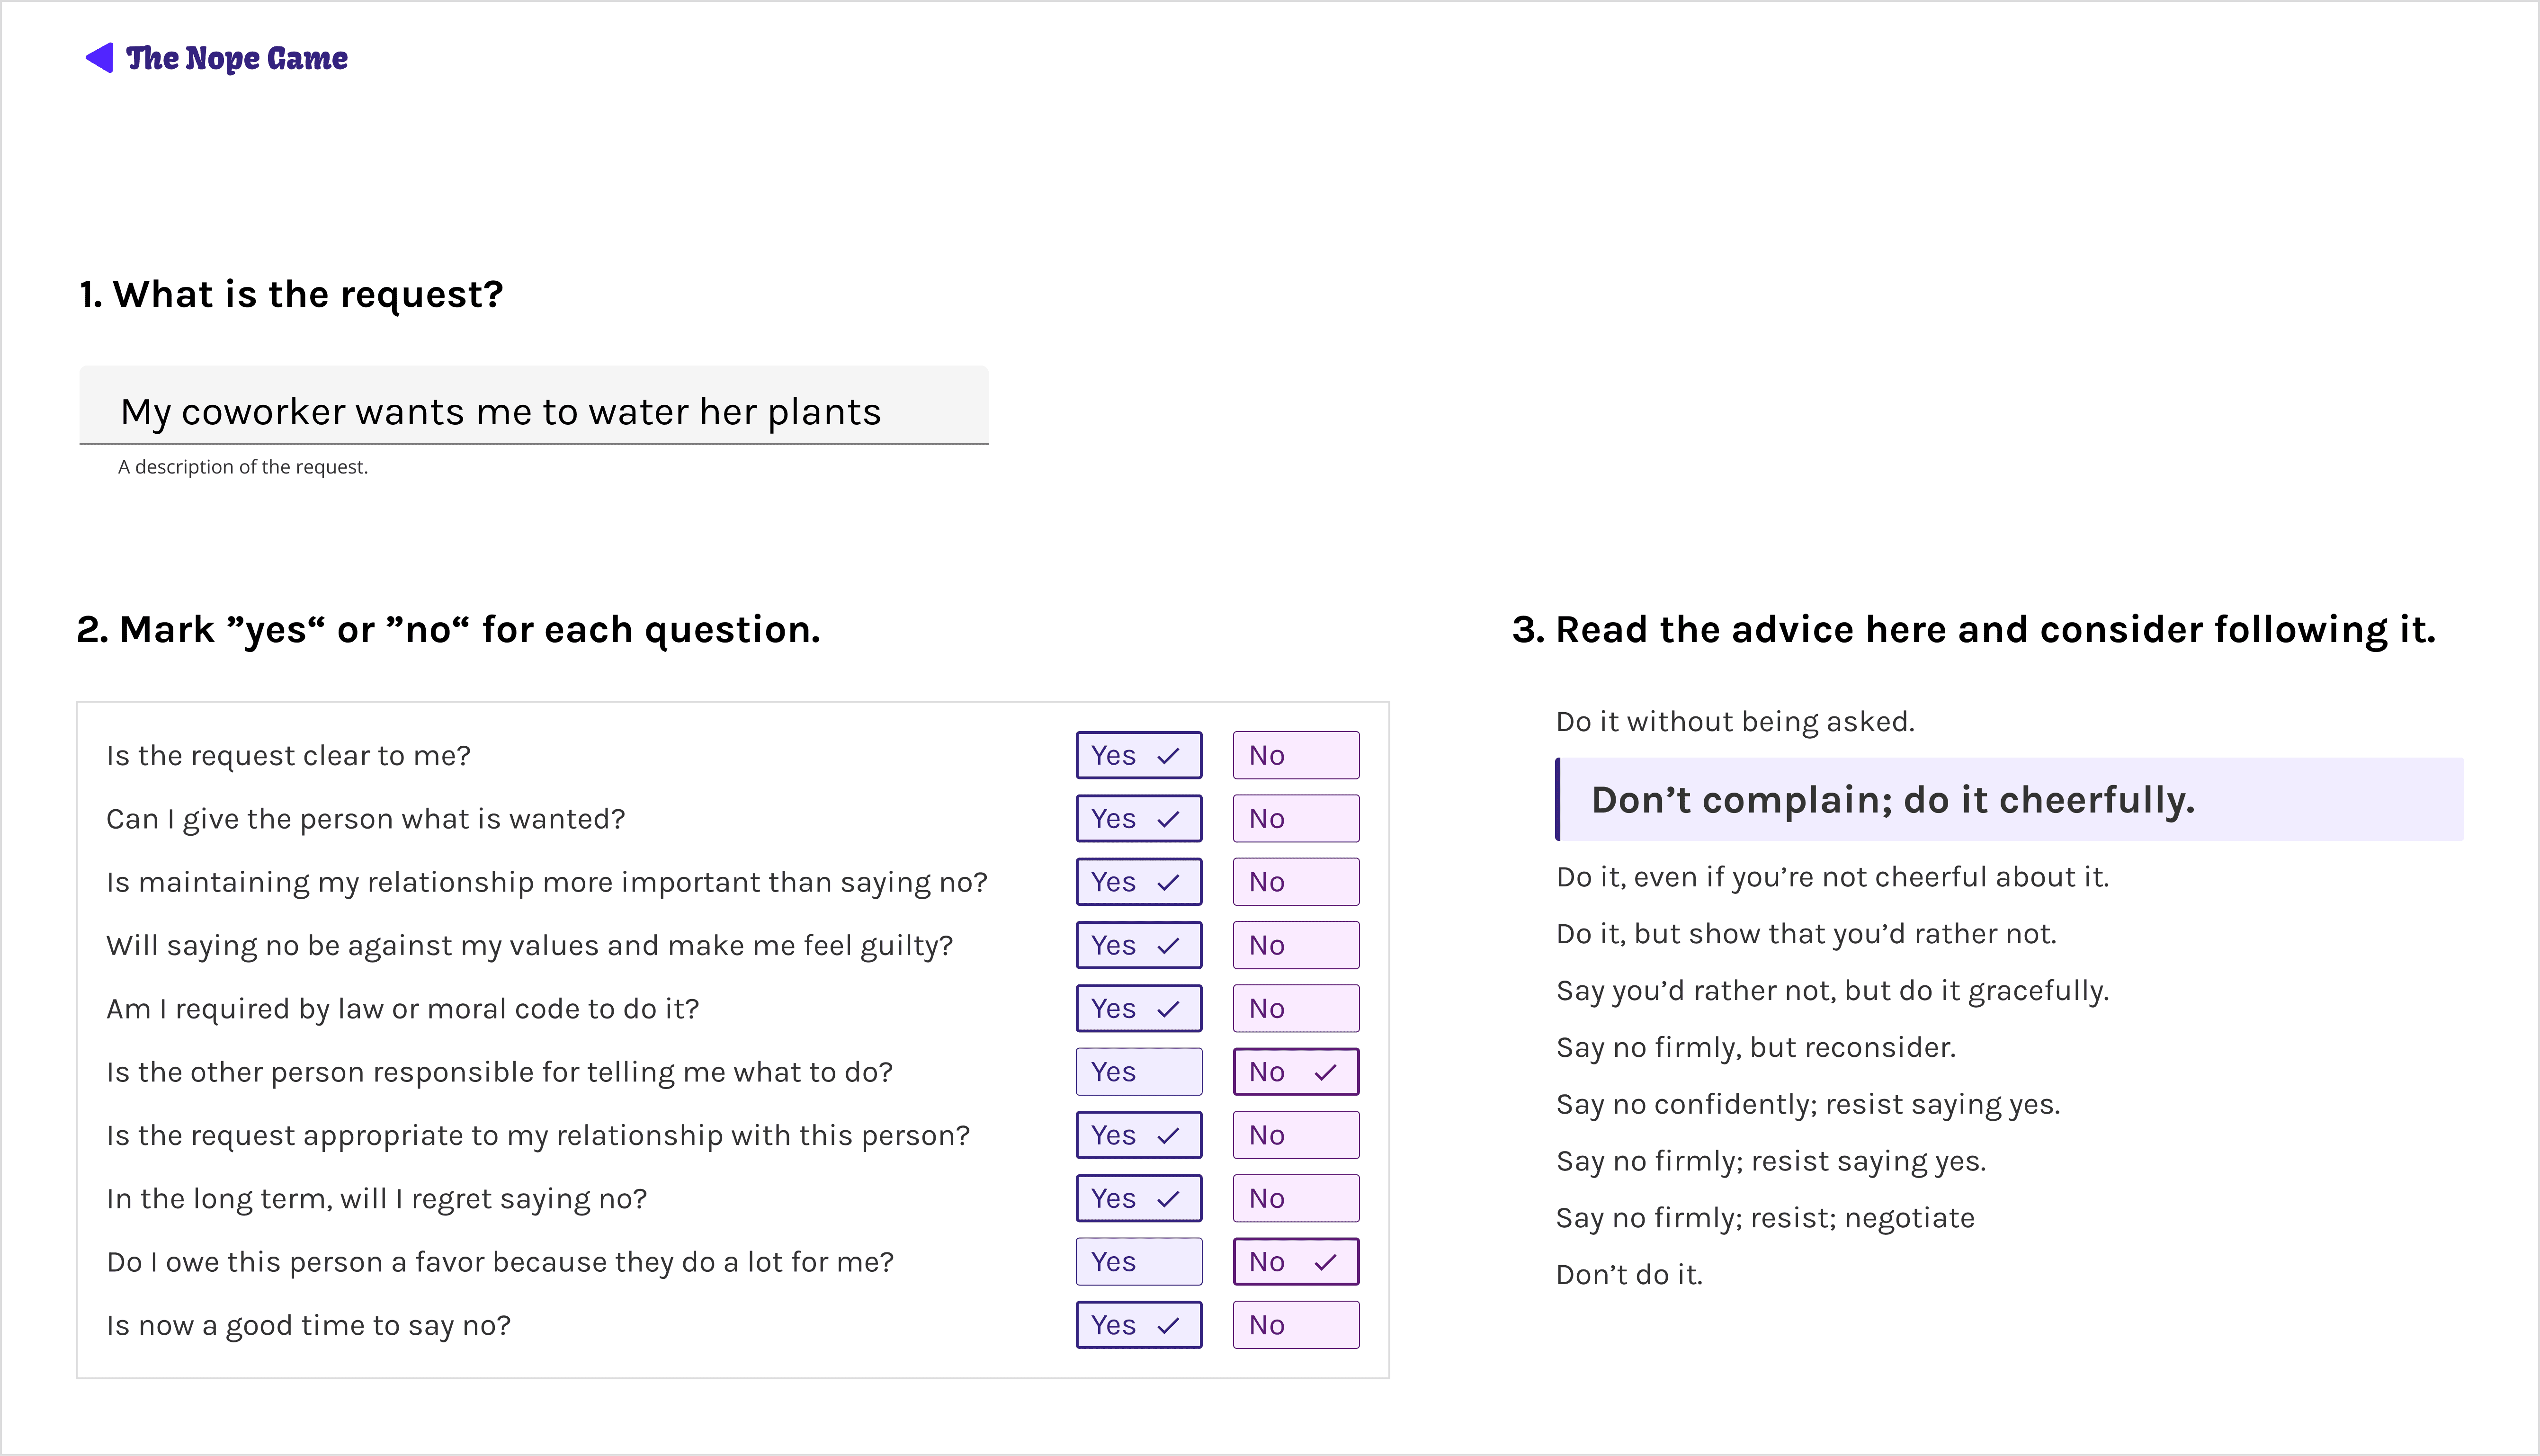Edit the request description text field

point(534,405)
